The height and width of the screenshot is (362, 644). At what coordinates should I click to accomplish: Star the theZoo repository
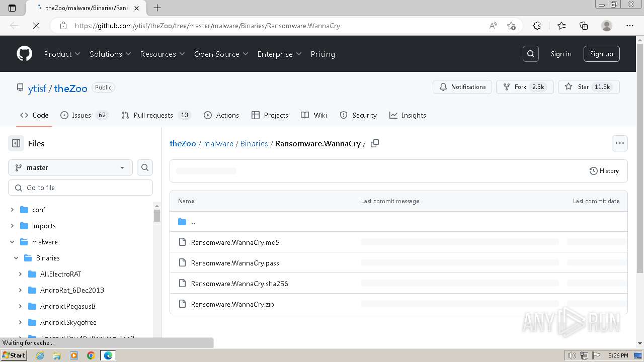tap(589, 87)
